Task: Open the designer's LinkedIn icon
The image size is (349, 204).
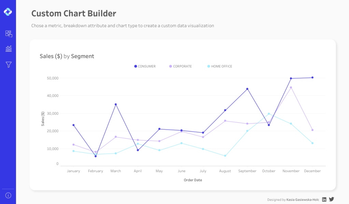Action: tap(324, 199)
